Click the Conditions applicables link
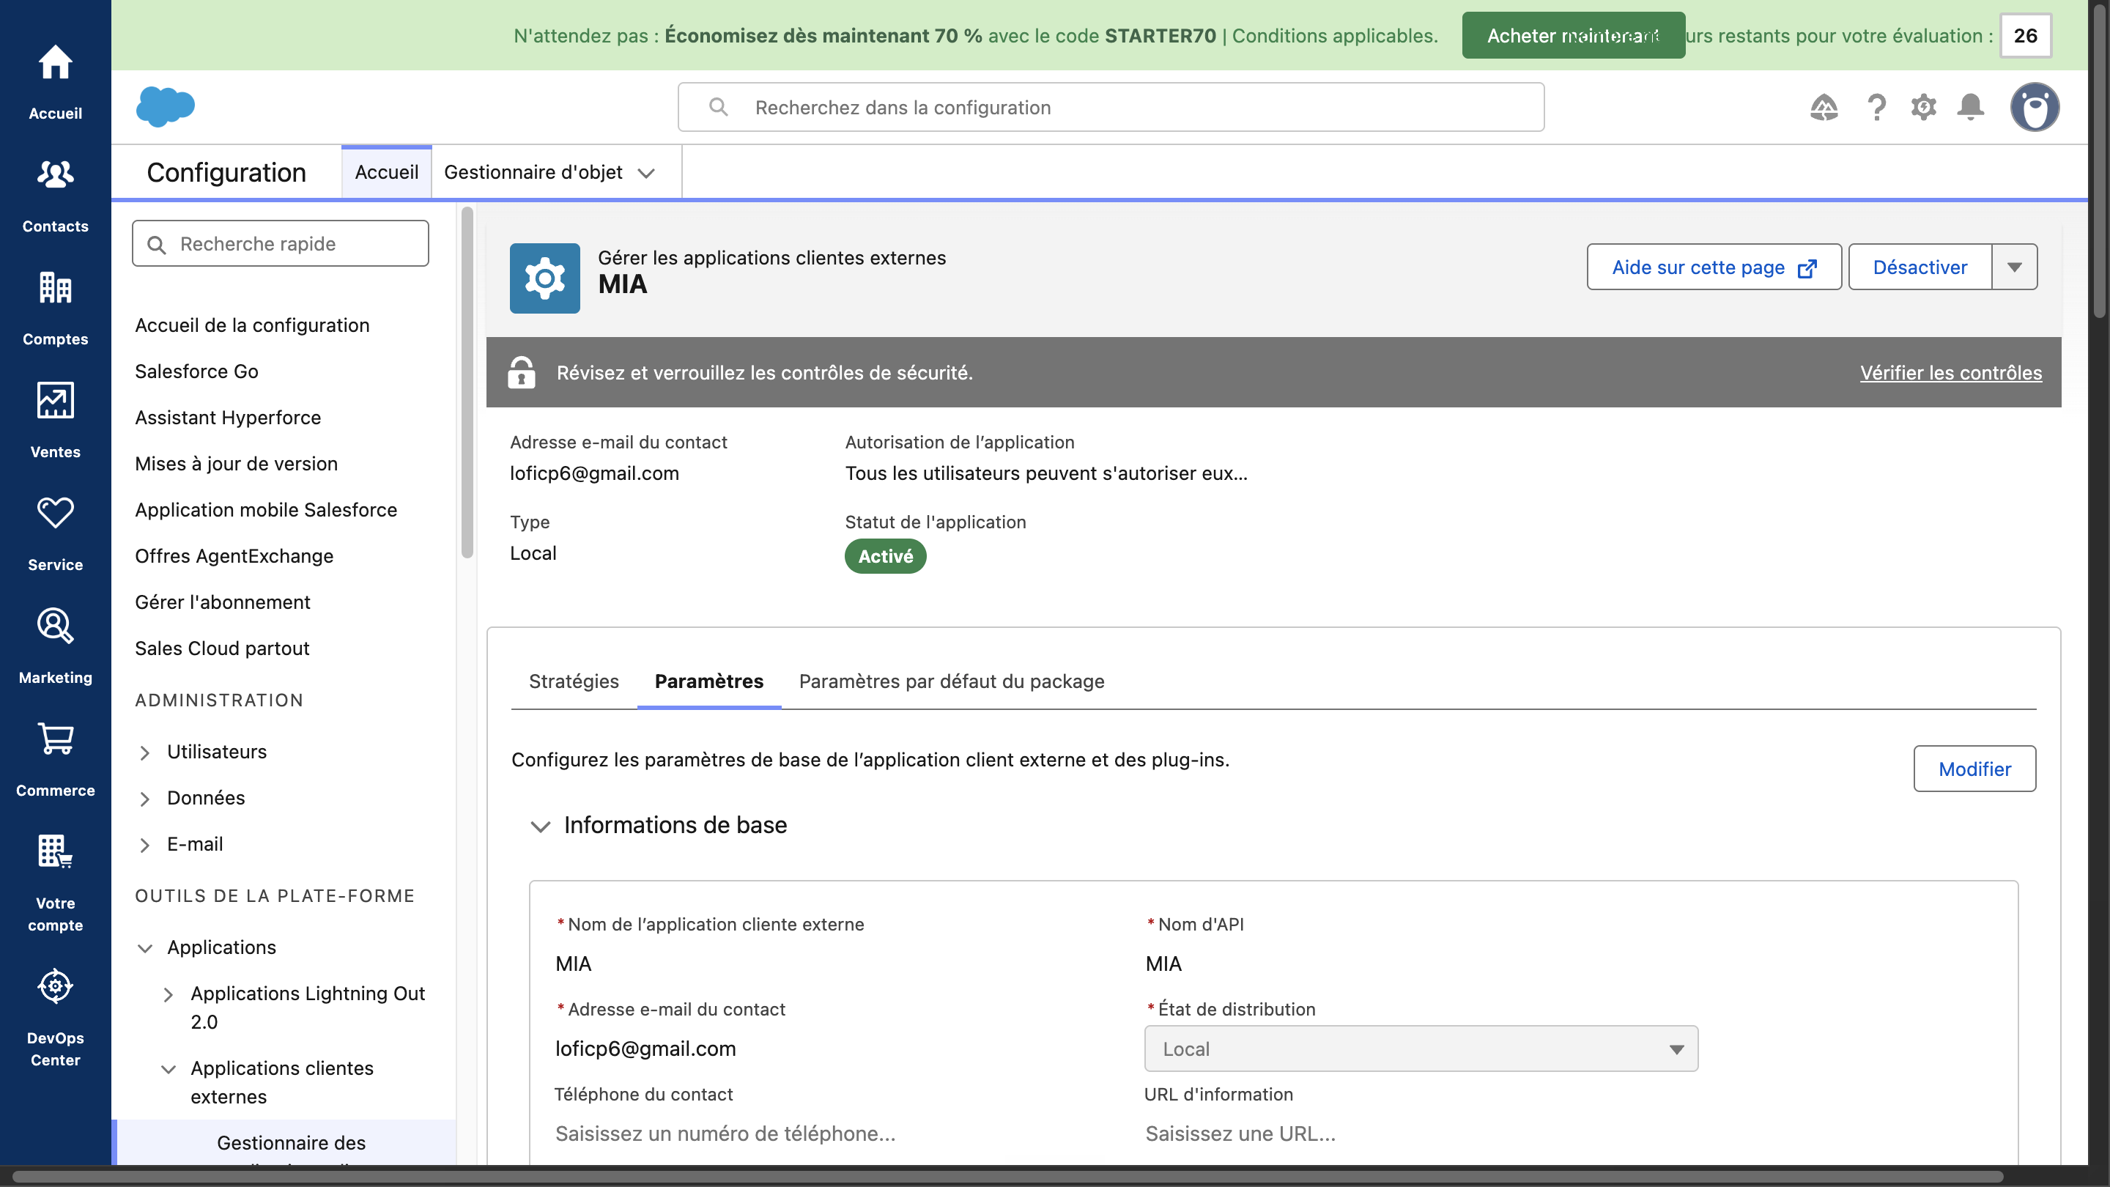This screenshot has height=1187, width=2110. pyautogui.click(x=1334, y=36)
